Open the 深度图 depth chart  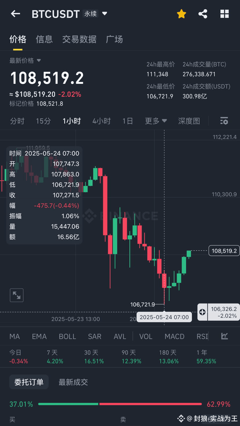click(189, 121)
